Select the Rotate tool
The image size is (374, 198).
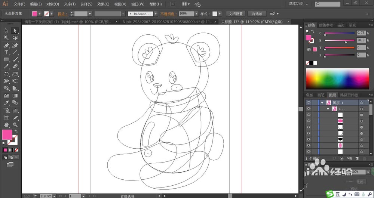pos(6,74)
